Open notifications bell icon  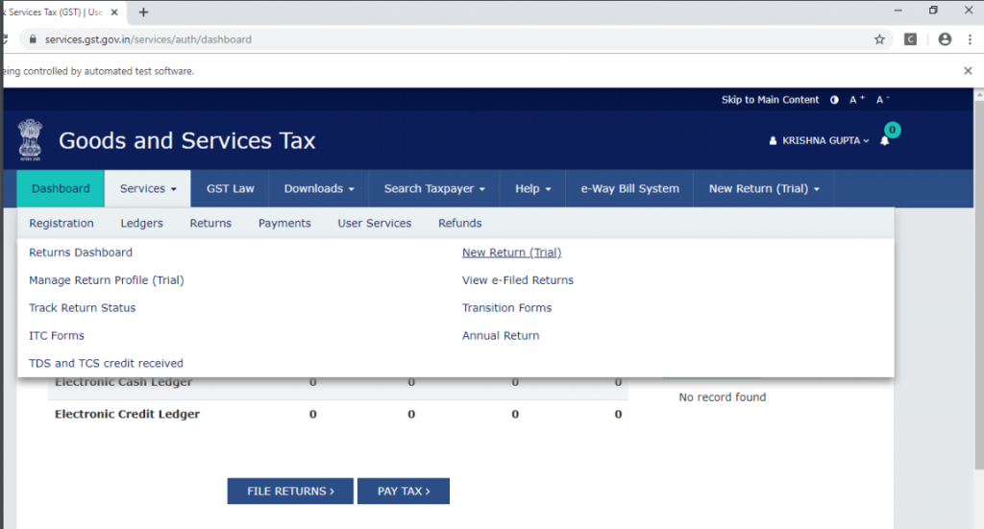[885, 141]
